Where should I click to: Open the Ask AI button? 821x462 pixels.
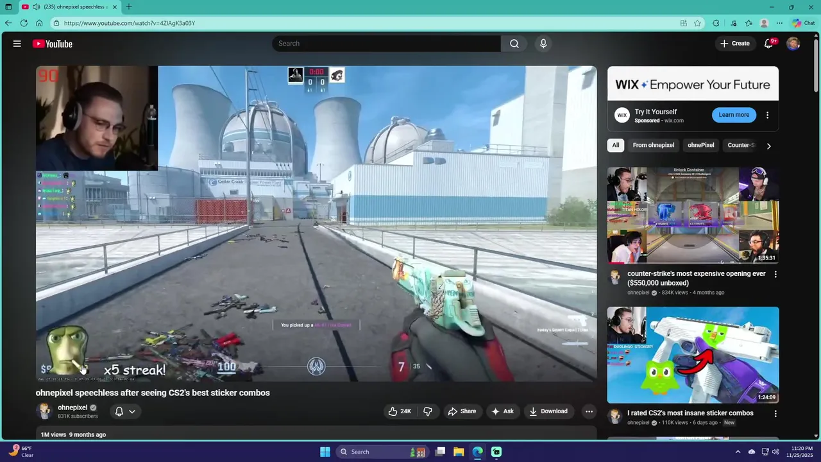[x=502, y=411]
